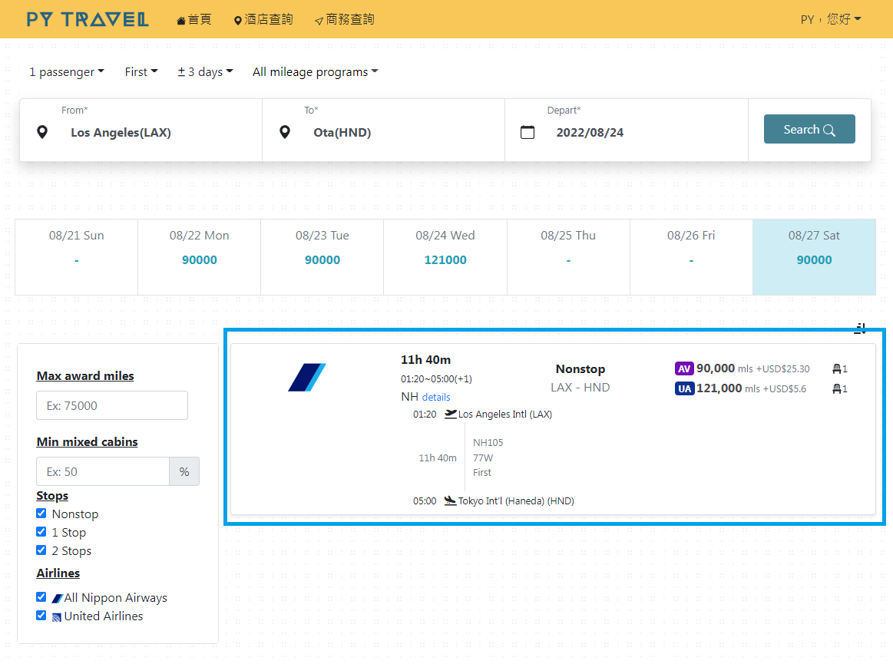Image resolution: width=893 pixels, height=664 pixels.
Task: Click the Stops filter heading
Action: (x=52, y=495)
